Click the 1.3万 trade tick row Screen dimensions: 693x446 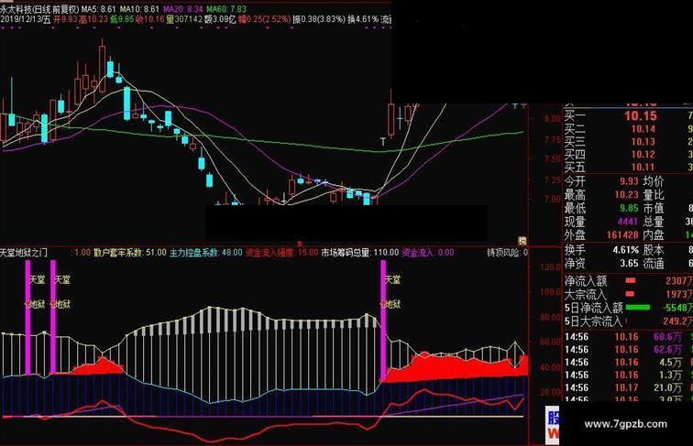click(x=629, y=375)
